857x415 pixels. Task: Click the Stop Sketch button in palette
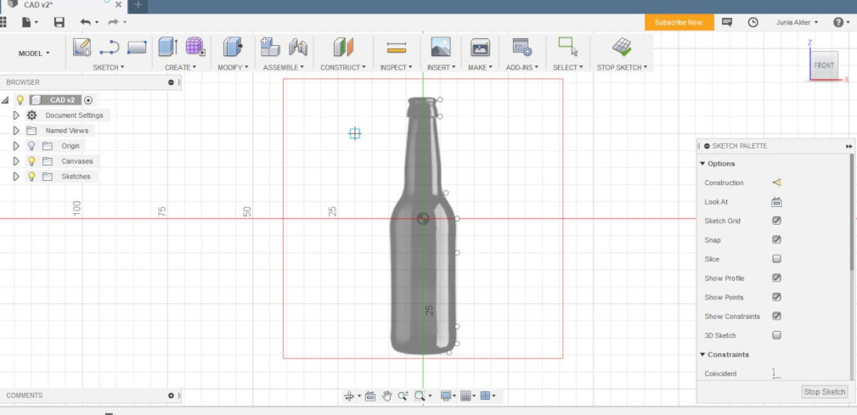824,391
